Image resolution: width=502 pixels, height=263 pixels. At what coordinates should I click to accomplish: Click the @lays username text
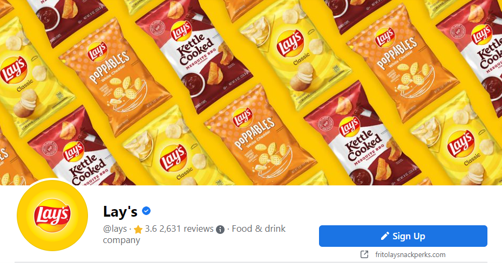115,229
